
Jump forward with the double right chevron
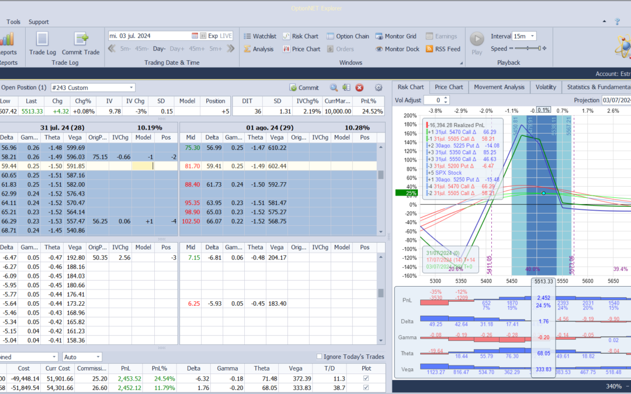[x=230, y=48]
